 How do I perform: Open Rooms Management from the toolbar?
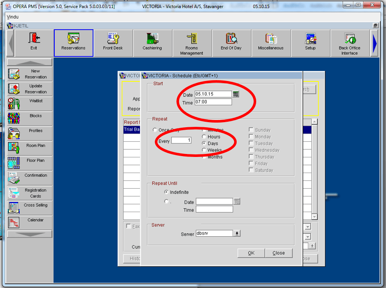pyautogui.click(x=192, y=43)
